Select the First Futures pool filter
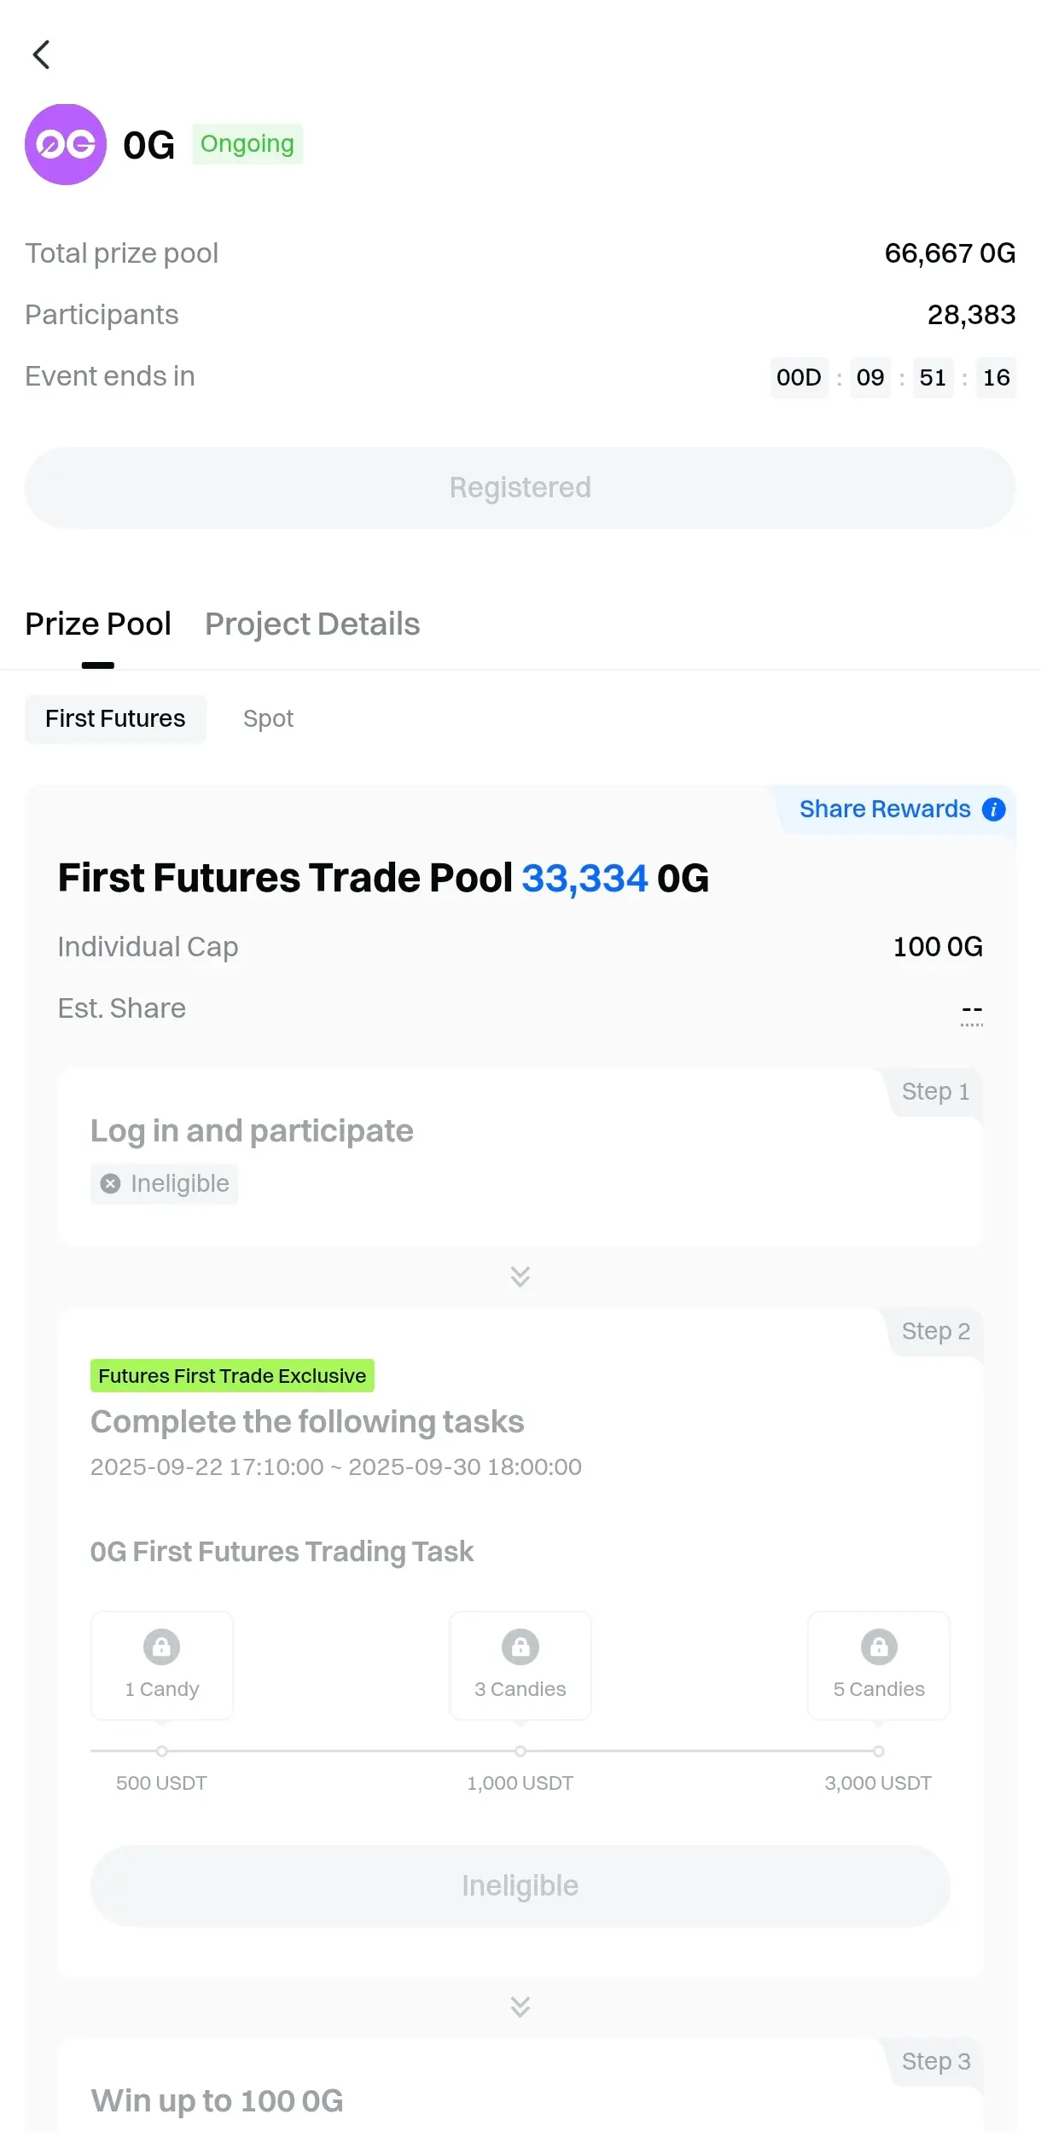Screen dimensions: 1041x2143 115,718
